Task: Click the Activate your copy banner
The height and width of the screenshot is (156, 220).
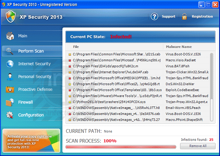Action: 31,141
